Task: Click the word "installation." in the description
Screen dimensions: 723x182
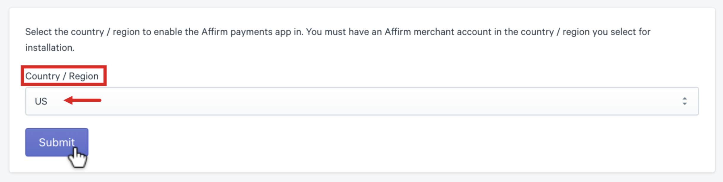Action: 50,48
